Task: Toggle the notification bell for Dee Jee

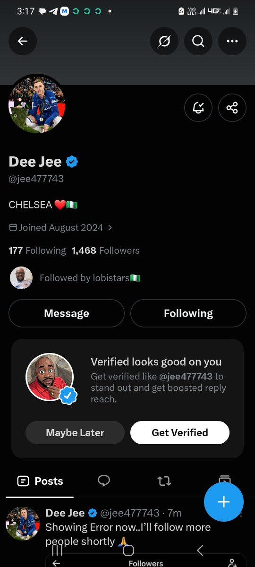Action: coord(198,108)
